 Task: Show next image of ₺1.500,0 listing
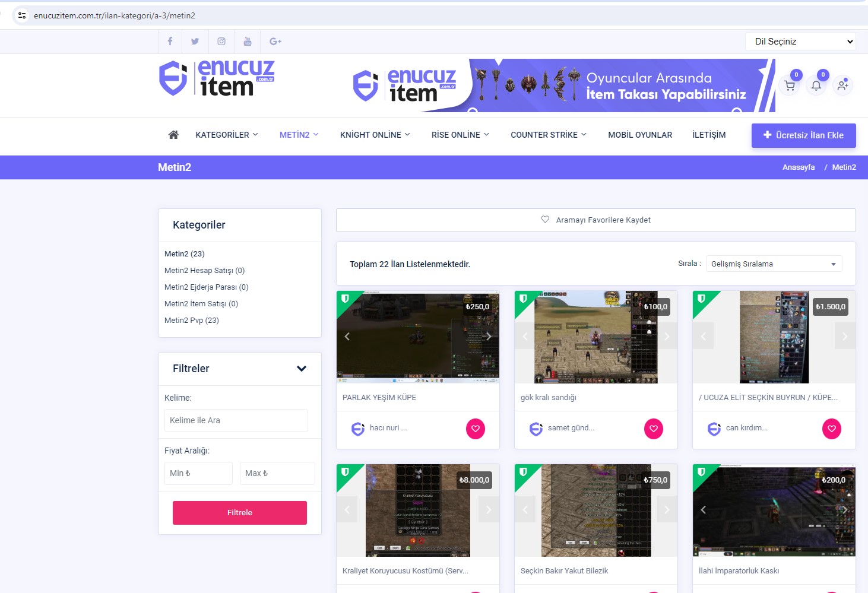845,337
